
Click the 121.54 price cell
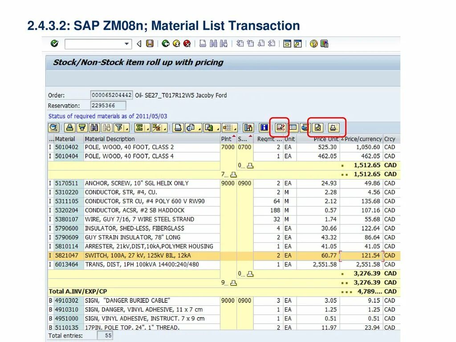[x=362, y=255]
